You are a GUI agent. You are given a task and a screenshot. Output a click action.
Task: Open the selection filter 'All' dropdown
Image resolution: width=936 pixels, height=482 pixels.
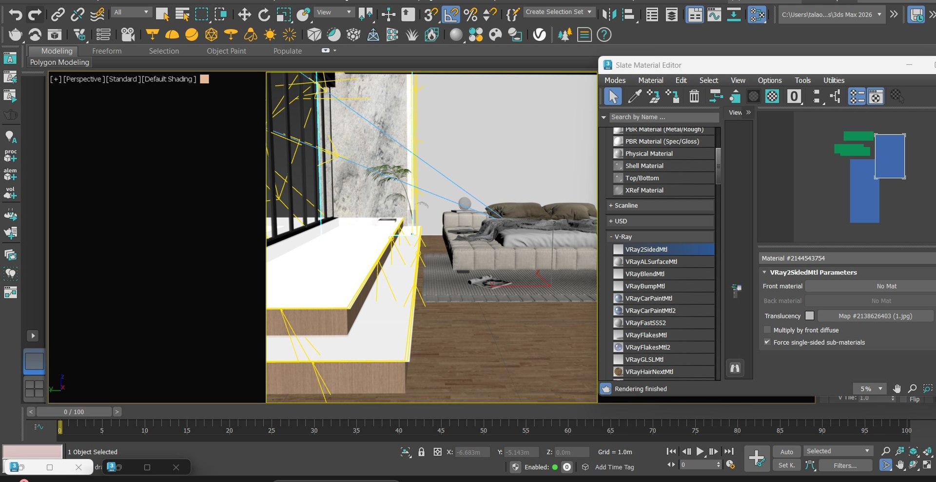click(x=131, y=12)
